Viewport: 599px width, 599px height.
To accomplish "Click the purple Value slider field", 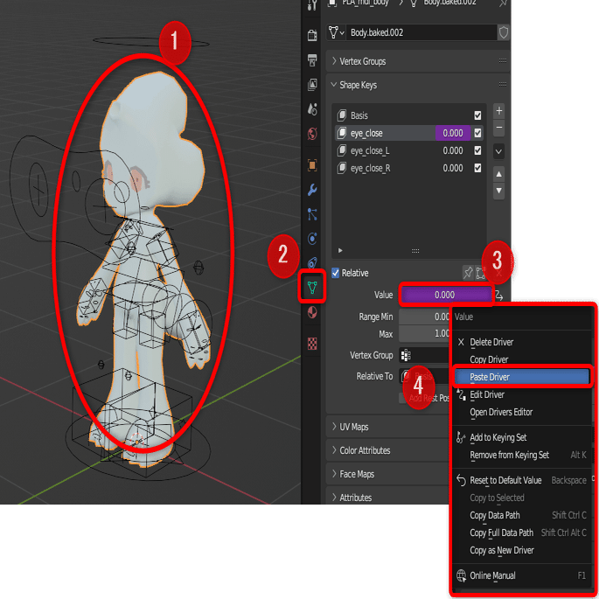I will pos(445,295).
